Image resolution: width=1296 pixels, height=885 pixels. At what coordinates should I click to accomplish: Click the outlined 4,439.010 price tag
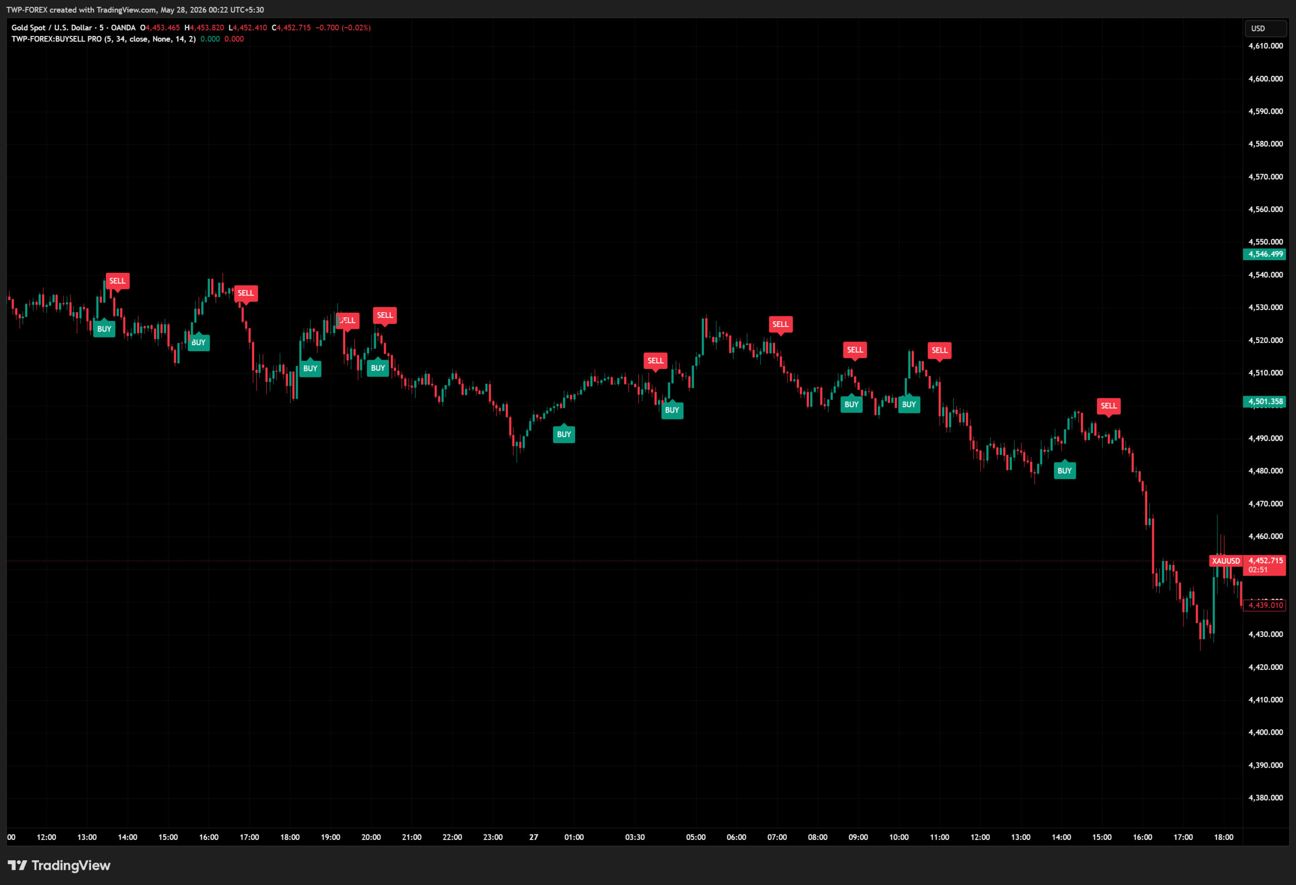coord(1265,605)
